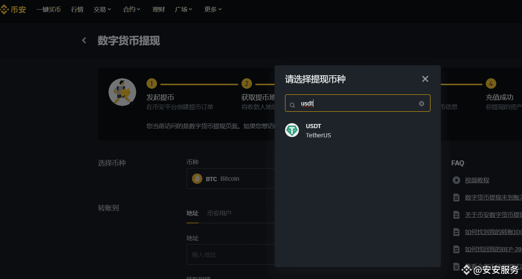The width and height of the screenshot is (522, 279).
Task: Expand the 合约 menu
Action: [x=132, y=10]
